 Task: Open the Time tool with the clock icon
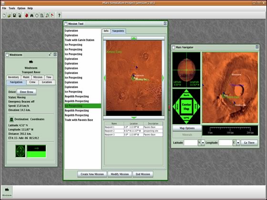[37, 15]
